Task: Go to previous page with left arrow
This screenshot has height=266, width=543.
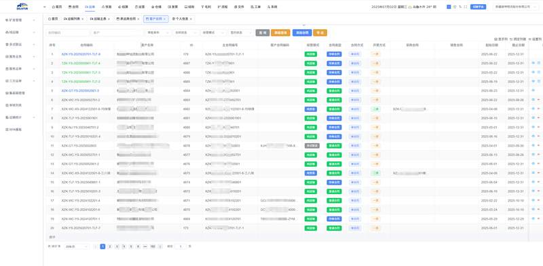Action: coord(96,246)
